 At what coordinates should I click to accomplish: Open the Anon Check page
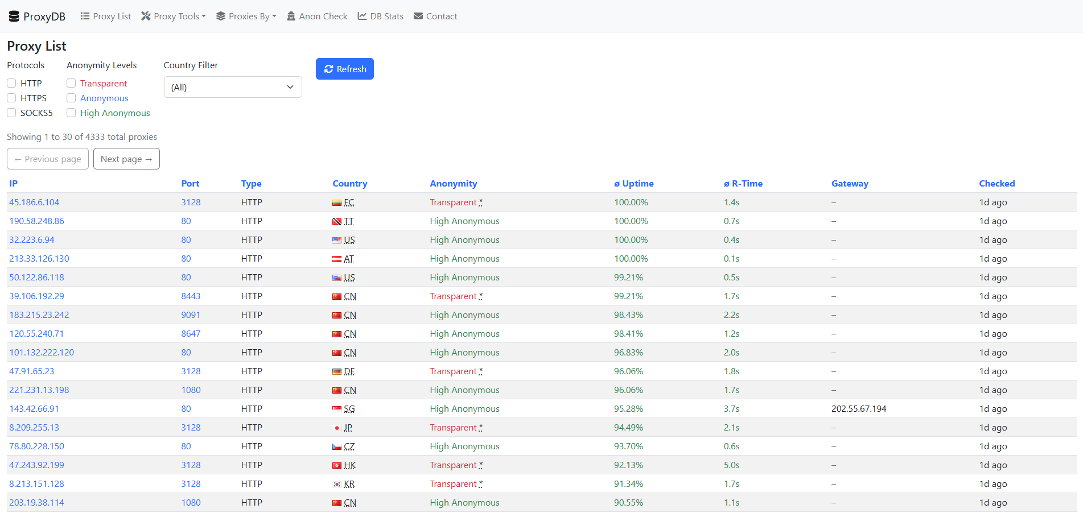pyautogui.click(x=317, y=16)
